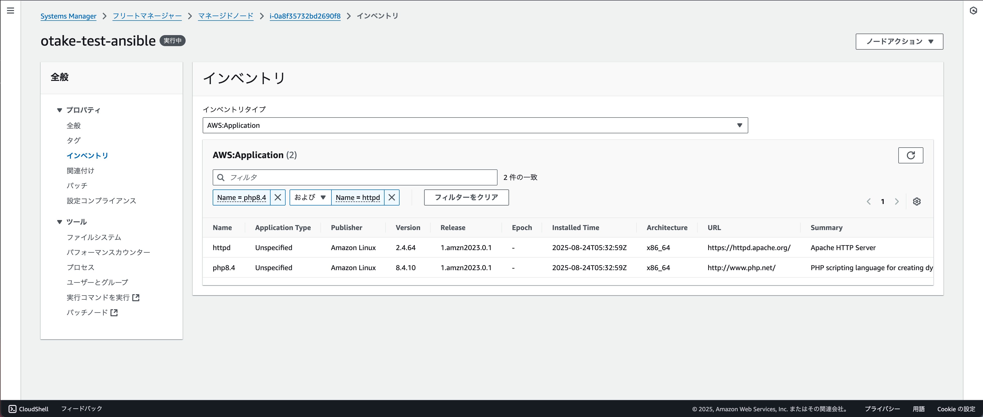Open the および operator dropdown
Image resolution: width=983 pixels, height=417 pixels.
[x=310, y=197]
